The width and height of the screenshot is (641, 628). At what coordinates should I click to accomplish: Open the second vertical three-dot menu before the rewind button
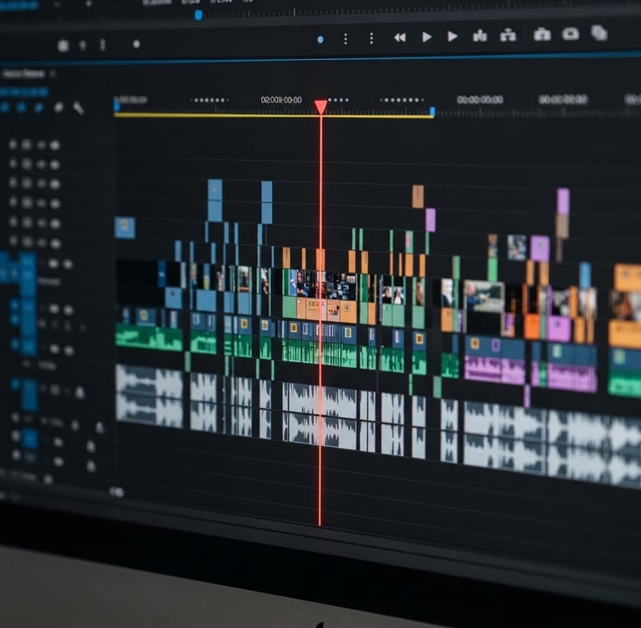pos(371,38)
